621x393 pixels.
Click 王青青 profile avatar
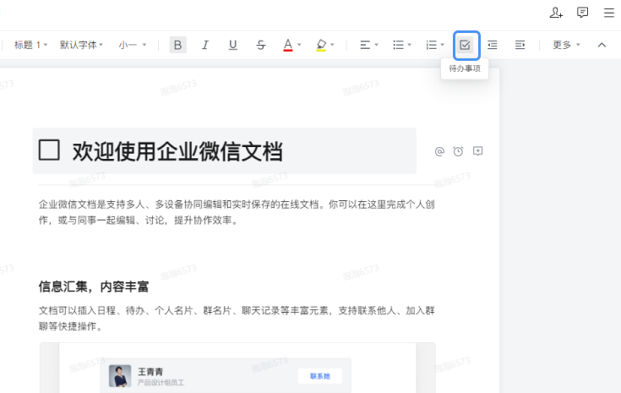coord(120,376)
